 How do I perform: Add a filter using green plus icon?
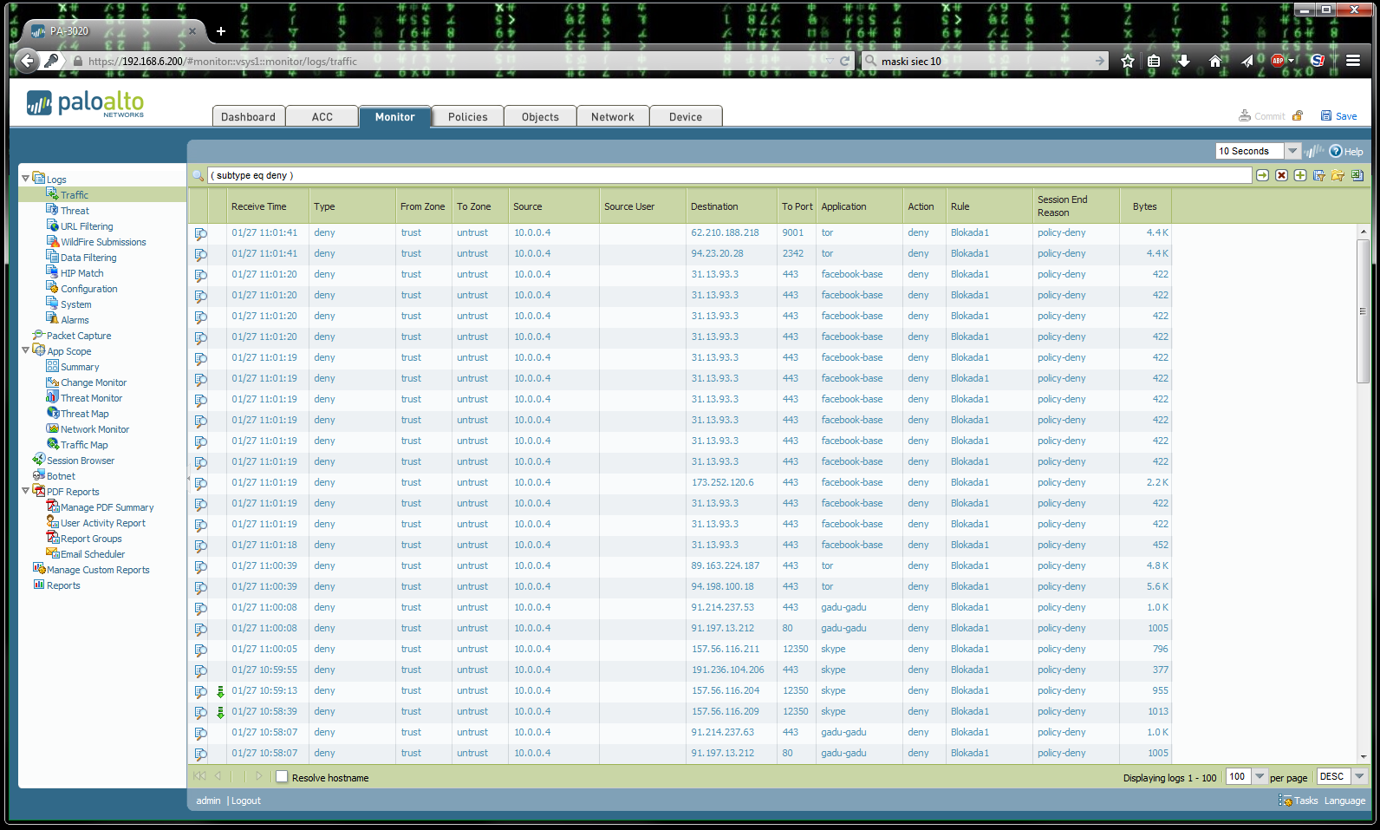(x=1300, y=175)
